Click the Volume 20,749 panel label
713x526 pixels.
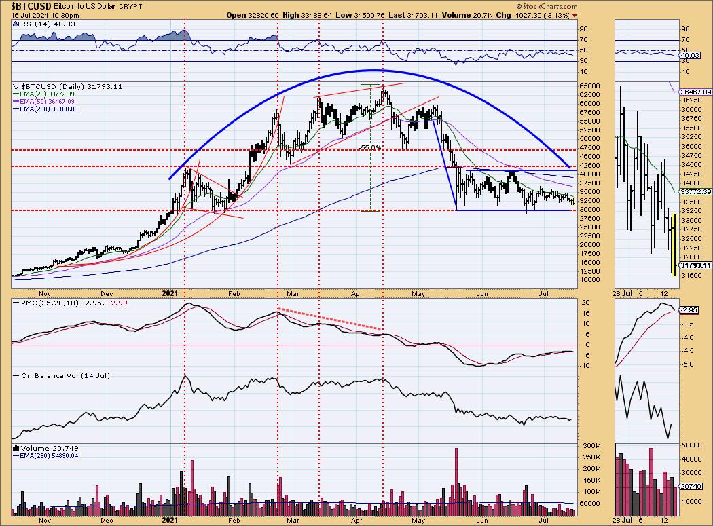point(50,448)
